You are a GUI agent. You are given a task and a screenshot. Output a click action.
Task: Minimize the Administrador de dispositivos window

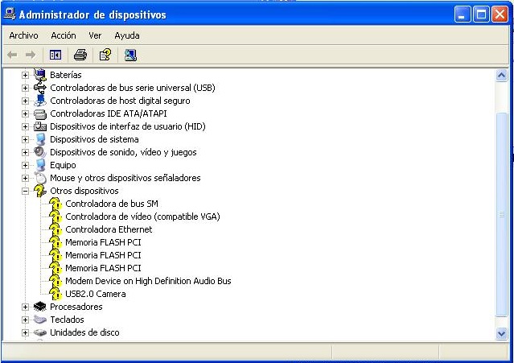[463, 14]
